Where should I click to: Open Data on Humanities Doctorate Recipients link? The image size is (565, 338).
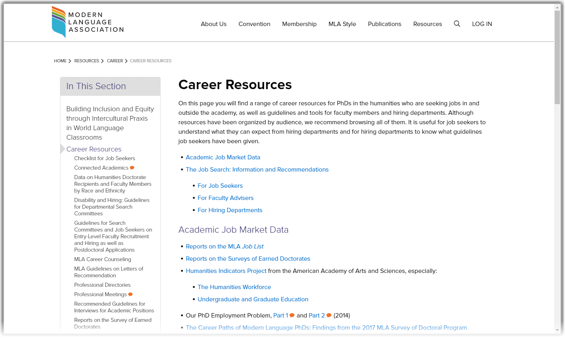pos(113,184)
